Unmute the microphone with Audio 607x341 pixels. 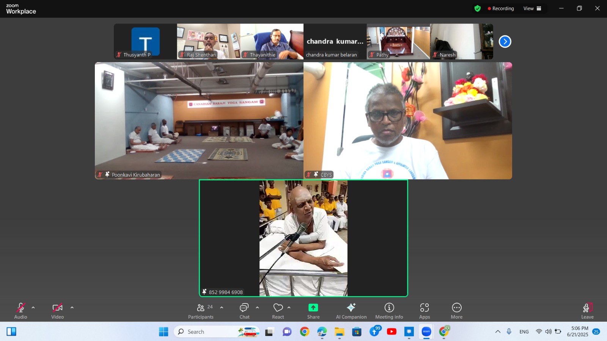20,311
